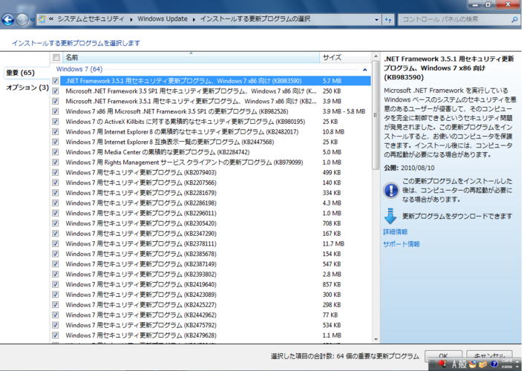Viewport: 524px width, 371px height.
Task: Click arrow after Windows Update breadcrumb
Action: [194, 19]
